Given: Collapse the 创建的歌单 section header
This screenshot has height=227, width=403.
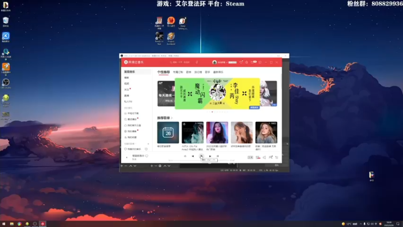Looking at the screenshot, I should point(130,144).
